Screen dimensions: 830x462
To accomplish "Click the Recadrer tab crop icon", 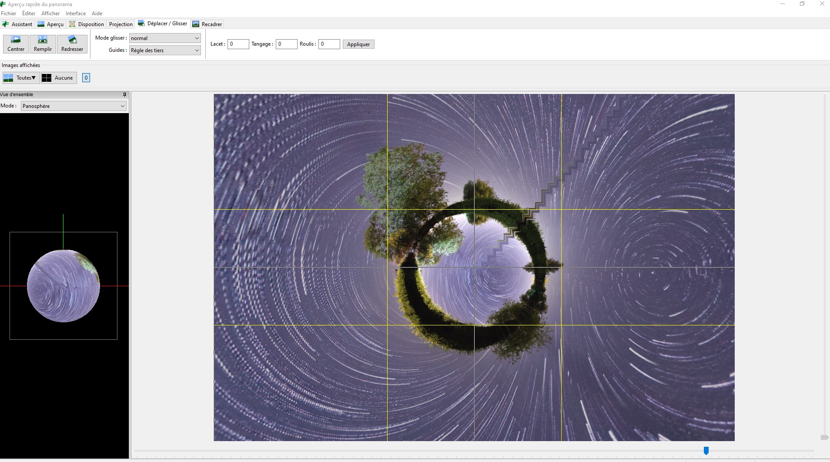I will click(x=196, y=24).
